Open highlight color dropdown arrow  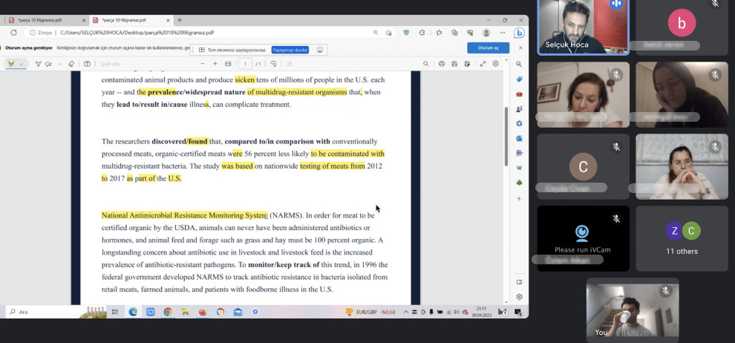pos(21,64)
